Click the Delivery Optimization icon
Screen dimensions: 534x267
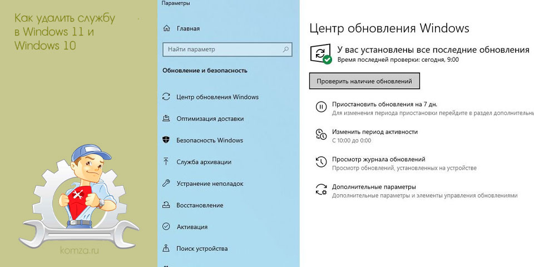pyautogui.click(x=166, y=118)
